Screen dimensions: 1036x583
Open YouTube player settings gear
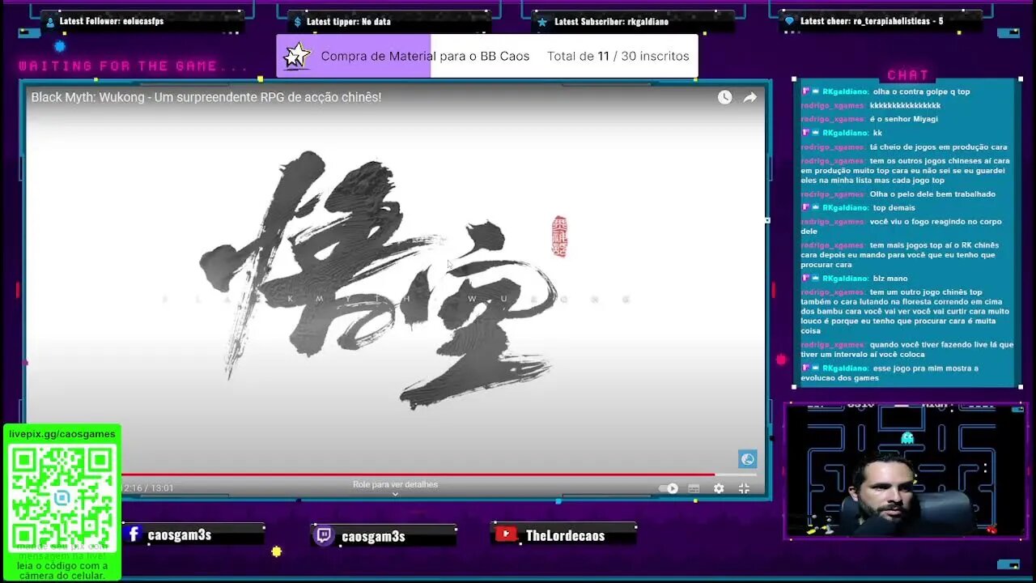(x=719, y=488)
